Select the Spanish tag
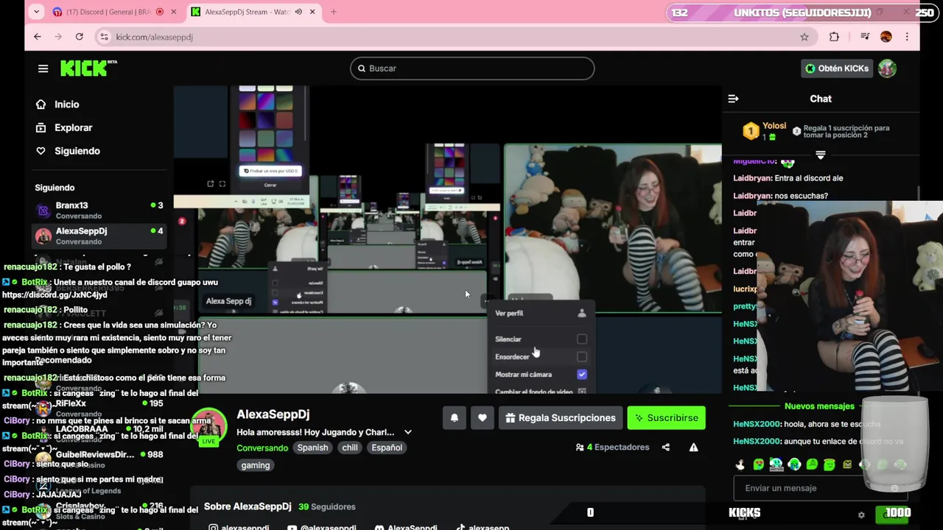Image resolution: width=943 pixels, height=530 pixels. (x=312, y=448)
